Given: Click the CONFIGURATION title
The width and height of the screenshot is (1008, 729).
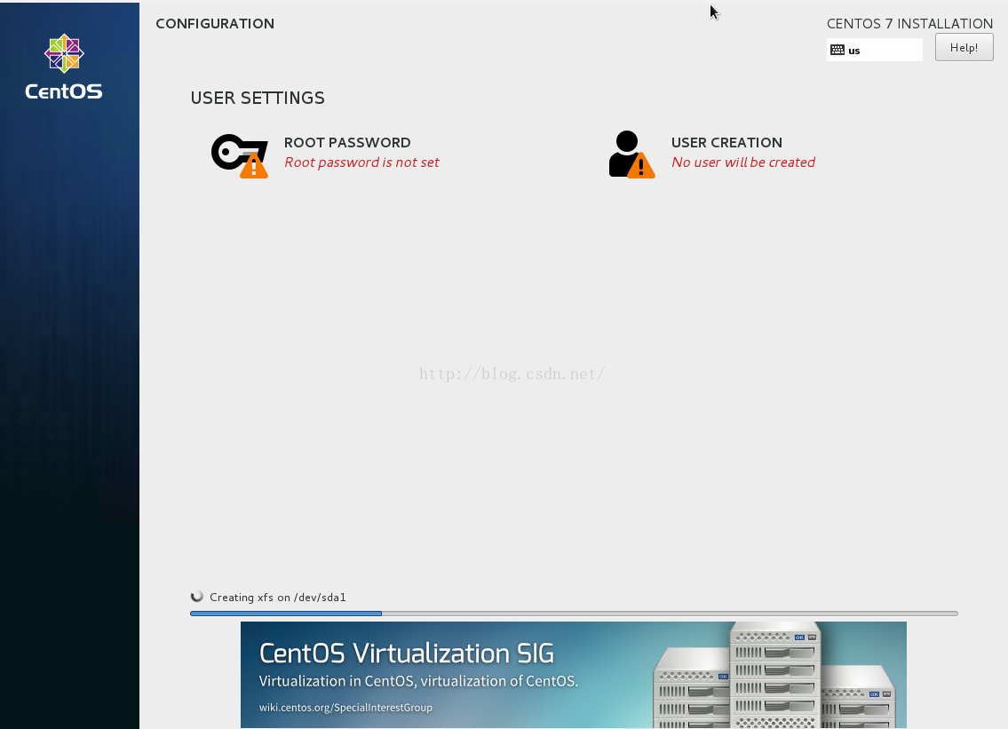Looking at the screenshot, I should coord(215,24).
